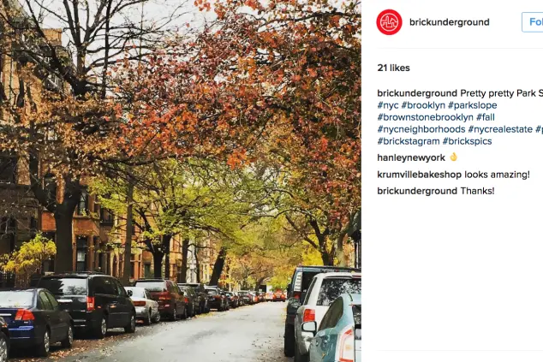Open the #brickstagram hashtag
This screenshot has height=362, width=543.
tap(409, 141)
